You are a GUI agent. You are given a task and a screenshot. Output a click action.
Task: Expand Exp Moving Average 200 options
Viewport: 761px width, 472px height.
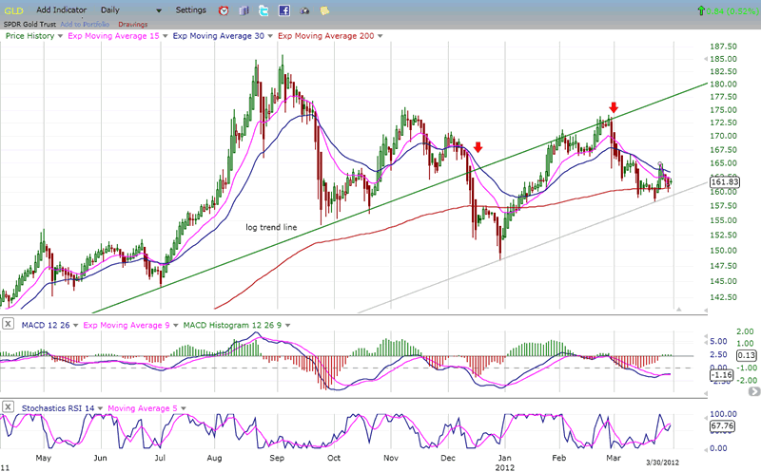[x=380, y=36]
